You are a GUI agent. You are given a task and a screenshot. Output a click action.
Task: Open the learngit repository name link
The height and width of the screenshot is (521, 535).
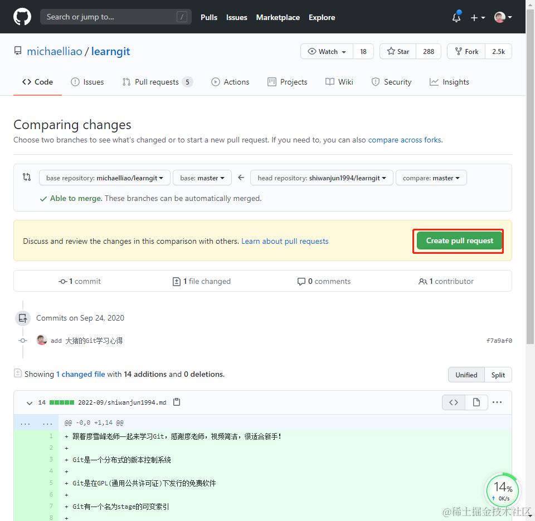110,51
